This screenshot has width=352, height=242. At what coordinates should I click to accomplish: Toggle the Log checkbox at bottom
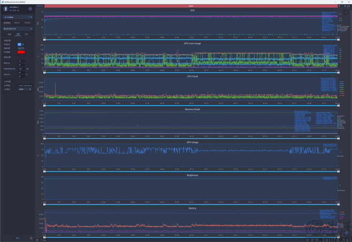[x=42, y=240]
